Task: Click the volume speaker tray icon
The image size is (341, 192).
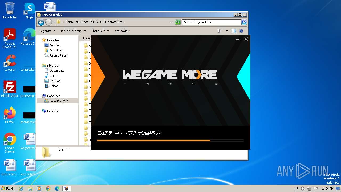Action: tap(303, 189)
